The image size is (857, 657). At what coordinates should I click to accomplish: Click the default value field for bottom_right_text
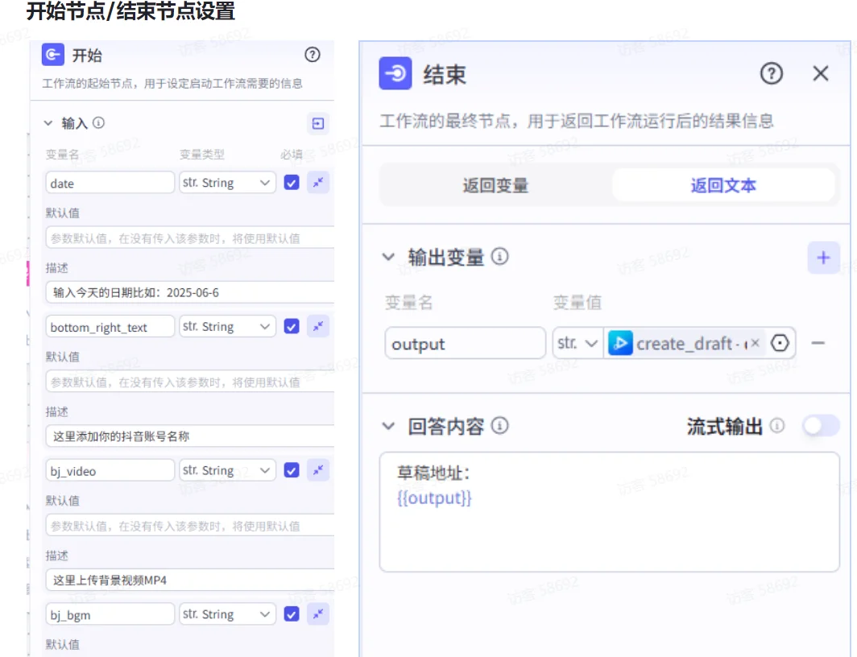click(x=190, y=382)
